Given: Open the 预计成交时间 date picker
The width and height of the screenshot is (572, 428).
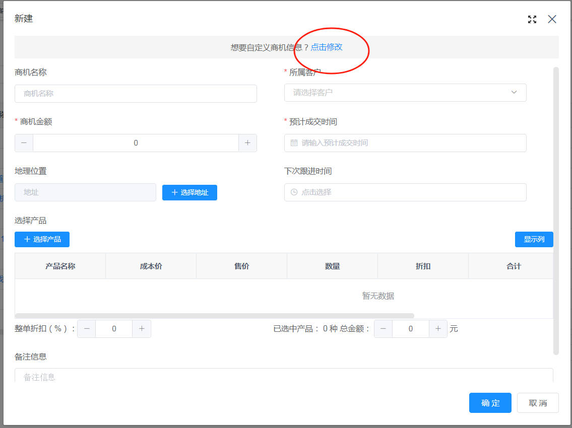Looking at the screenshot, I should pos(405,143).
